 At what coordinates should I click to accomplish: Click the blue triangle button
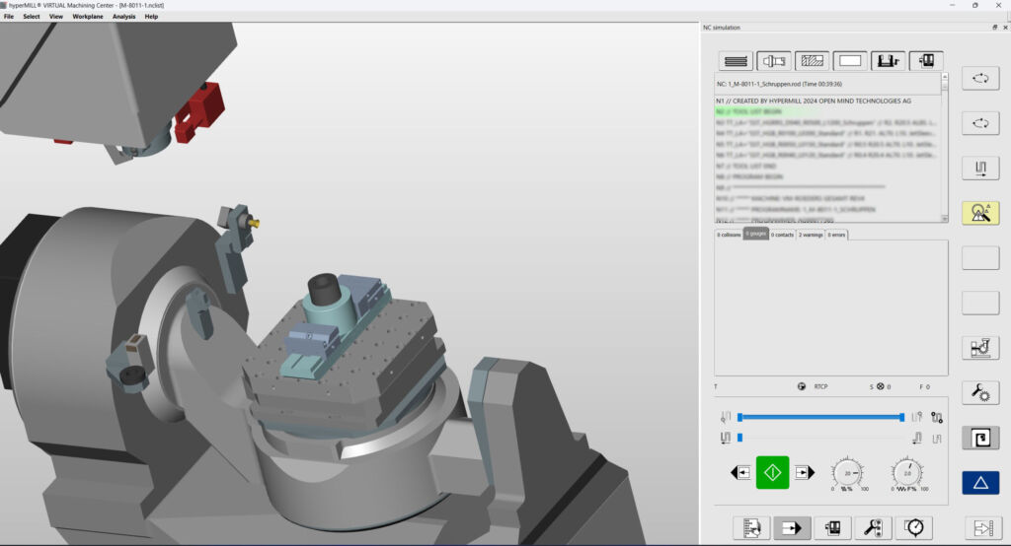point(980,483)
